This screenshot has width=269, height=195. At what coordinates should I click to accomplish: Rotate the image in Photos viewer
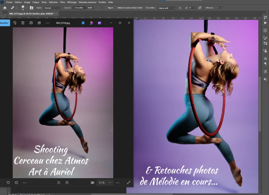pyautogui.click(x=15, y=23)
